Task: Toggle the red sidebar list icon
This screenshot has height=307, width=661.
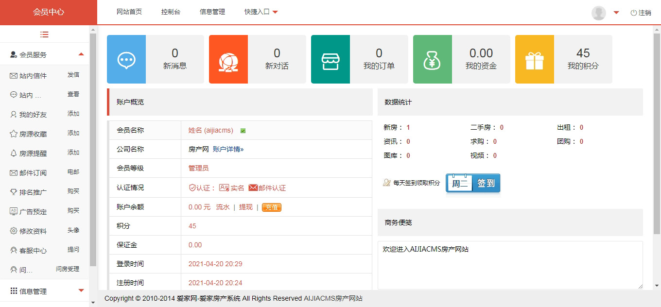Action: (45, 34)
